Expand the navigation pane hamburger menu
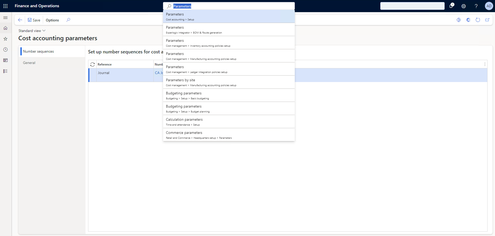The height and width of the screenshot is (236, 495). click(x=5, y=18)
